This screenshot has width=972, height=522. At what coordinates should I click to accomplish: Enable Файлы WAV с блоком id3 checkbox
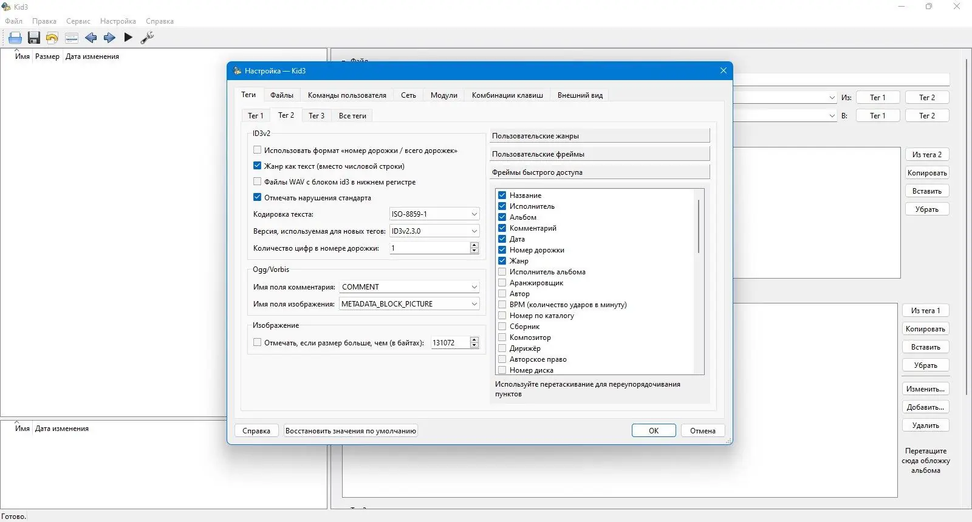tap(258, 181)
